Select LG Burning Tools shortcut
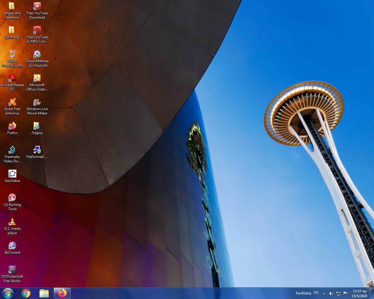The image size is (374, 299). coord(12,202)
